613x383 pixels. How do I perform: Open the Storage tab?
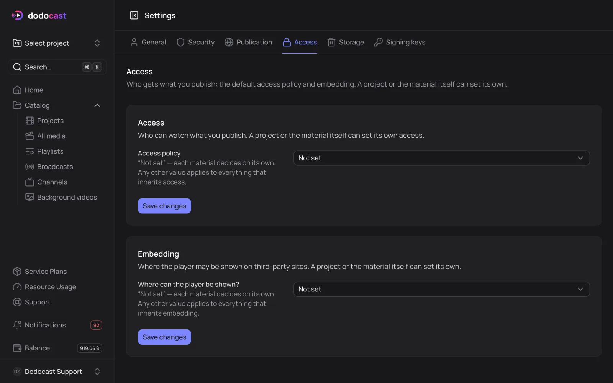(x=346, y=42)
